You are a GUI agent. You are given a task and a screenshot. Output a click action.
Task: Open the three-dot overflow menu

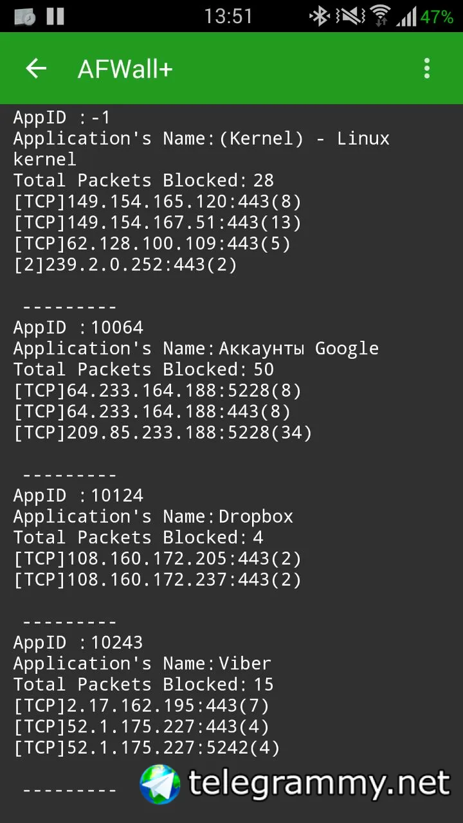tap(427, 69)
